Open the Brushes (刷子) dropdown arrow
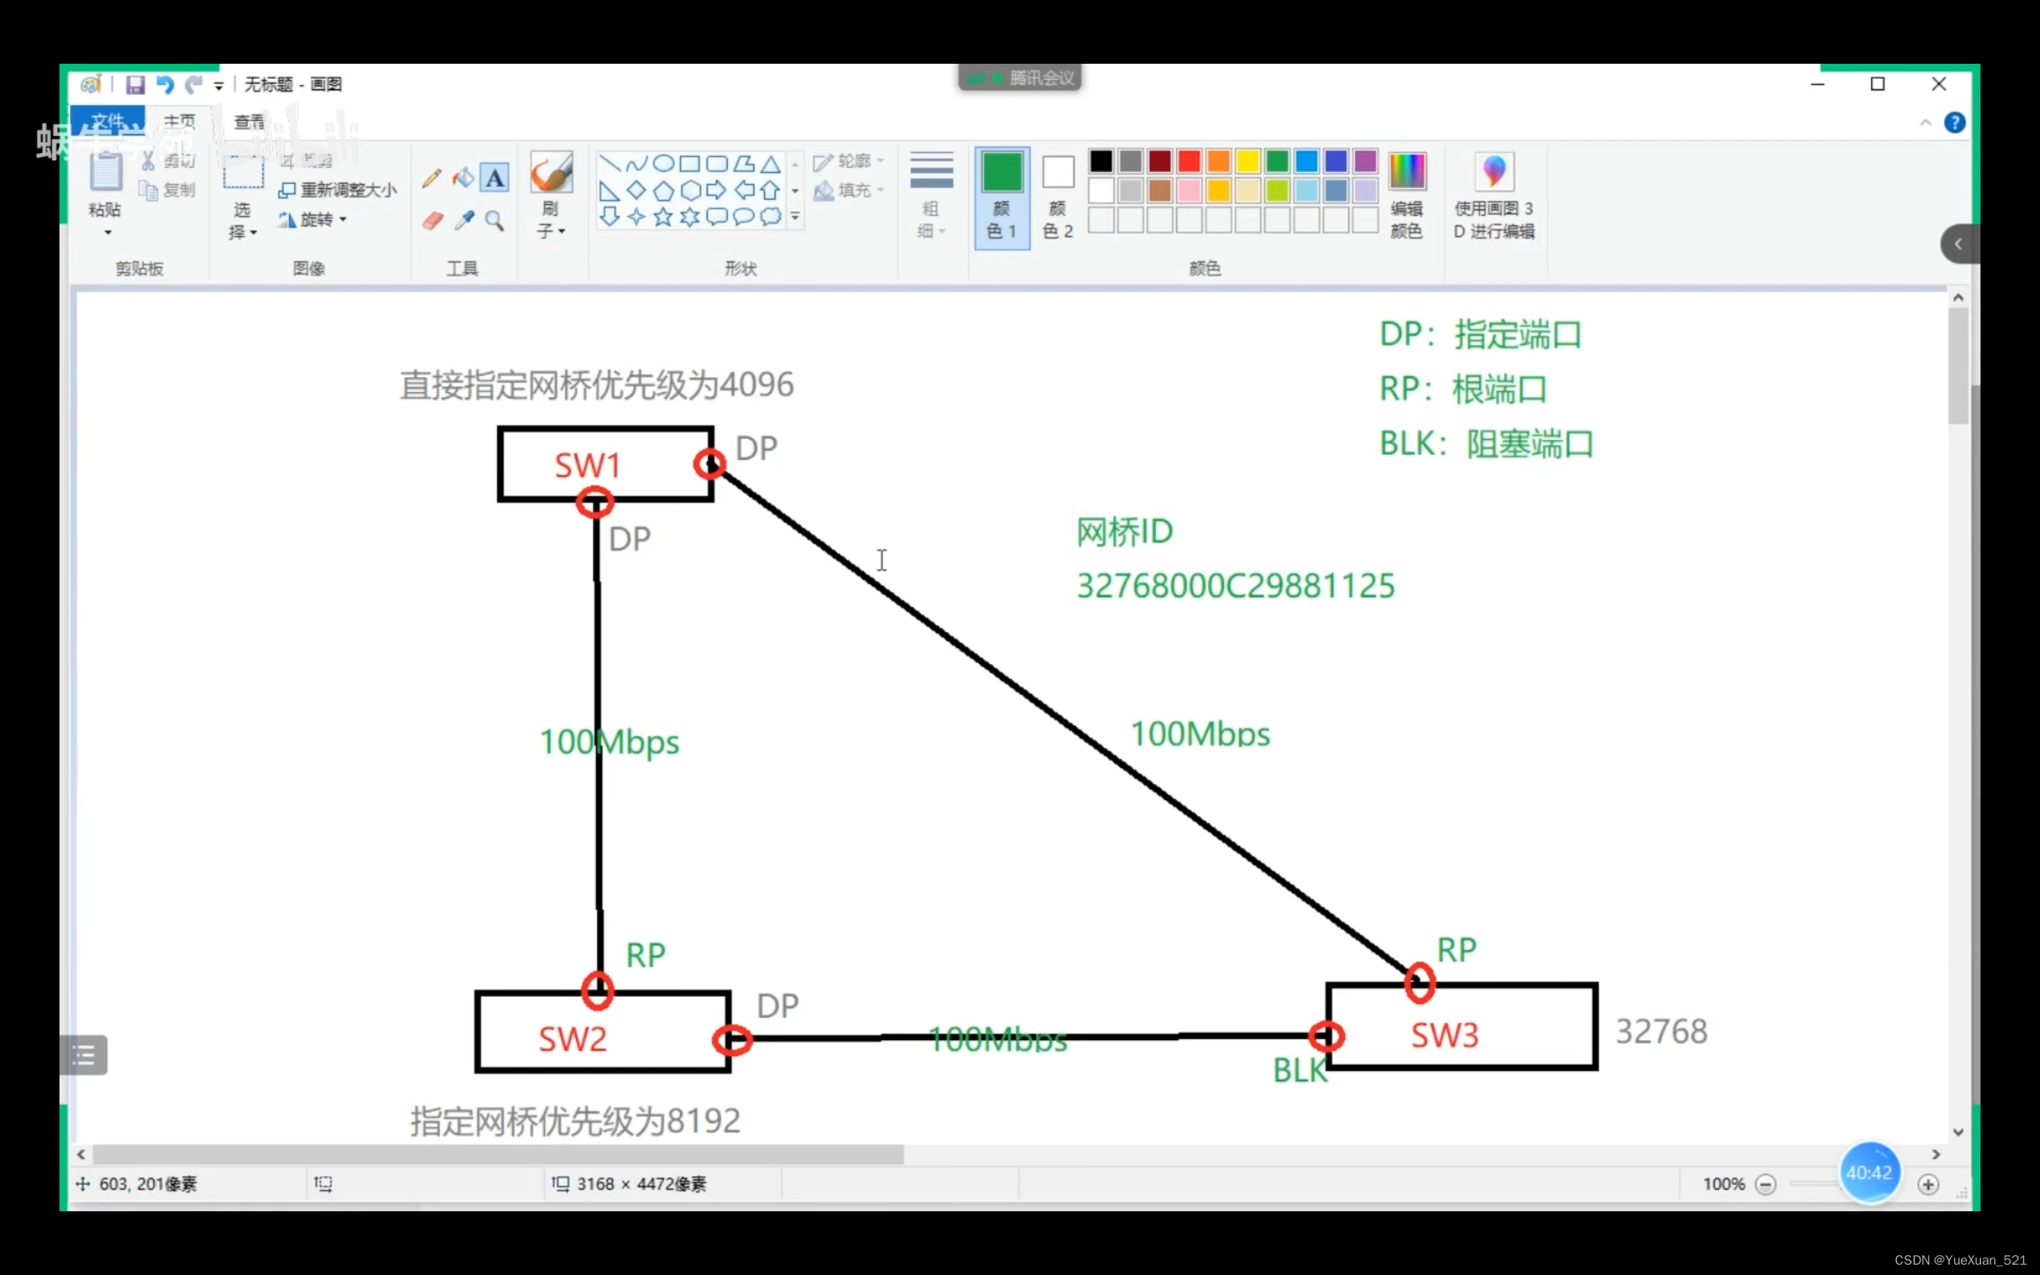Screen dimensions: 2040x1275 click(562, 231)
